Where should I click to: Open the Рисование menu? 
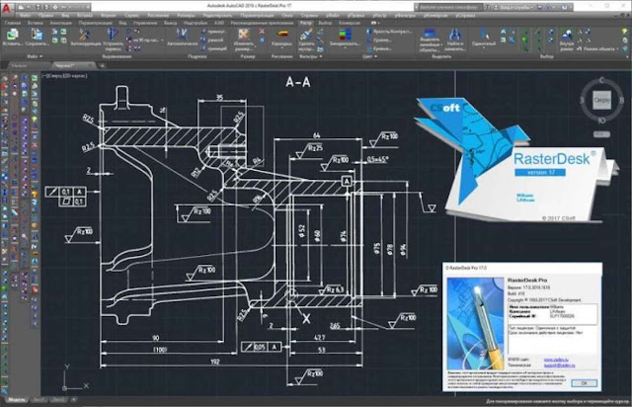point(158,16)
